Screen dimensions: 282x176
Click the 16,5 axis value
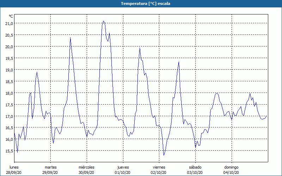coord(9,128)
